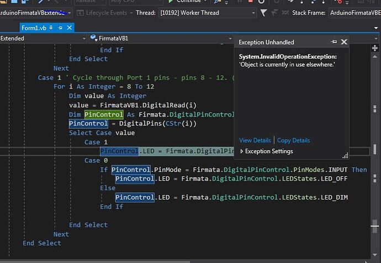Click the vertical scrollbar down arrow

coord(375,255)
